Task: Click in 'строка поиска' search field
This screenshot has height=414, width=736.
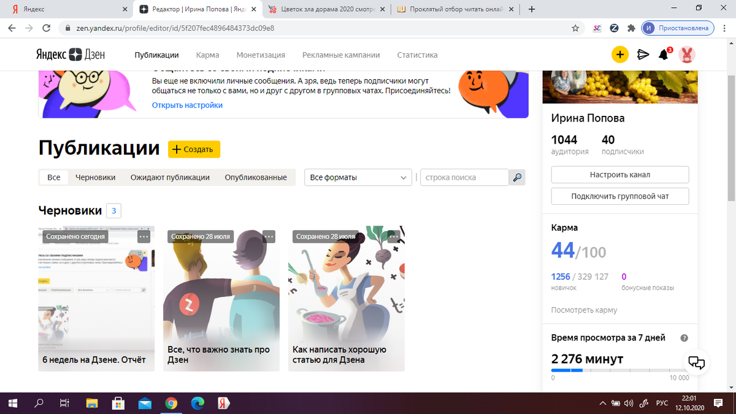Action: click(464, 177)
